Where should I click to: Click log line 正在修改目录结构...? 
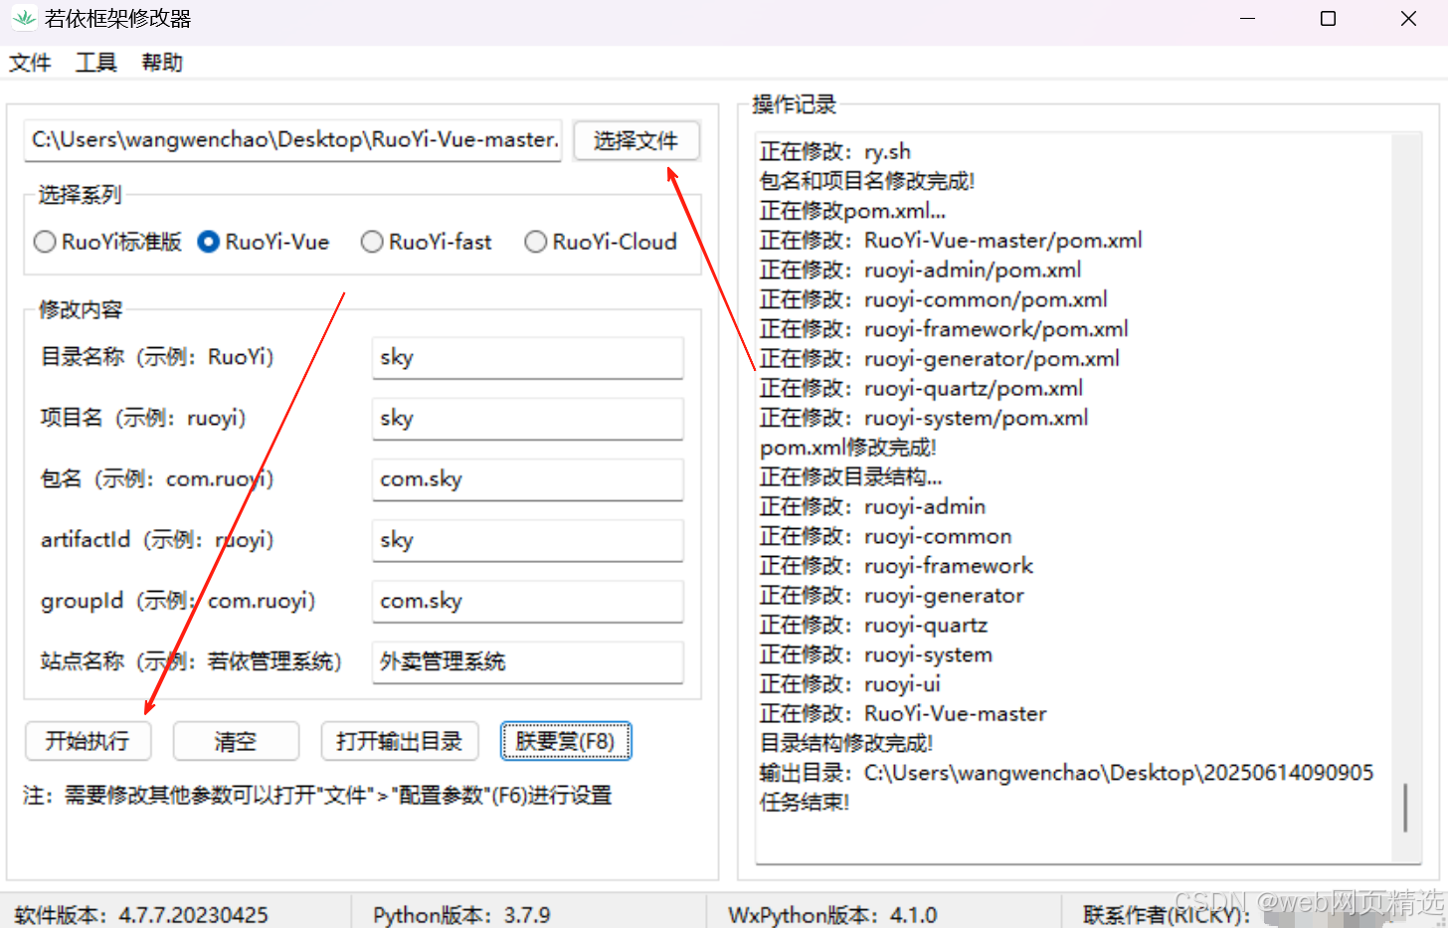click(850, 476)
